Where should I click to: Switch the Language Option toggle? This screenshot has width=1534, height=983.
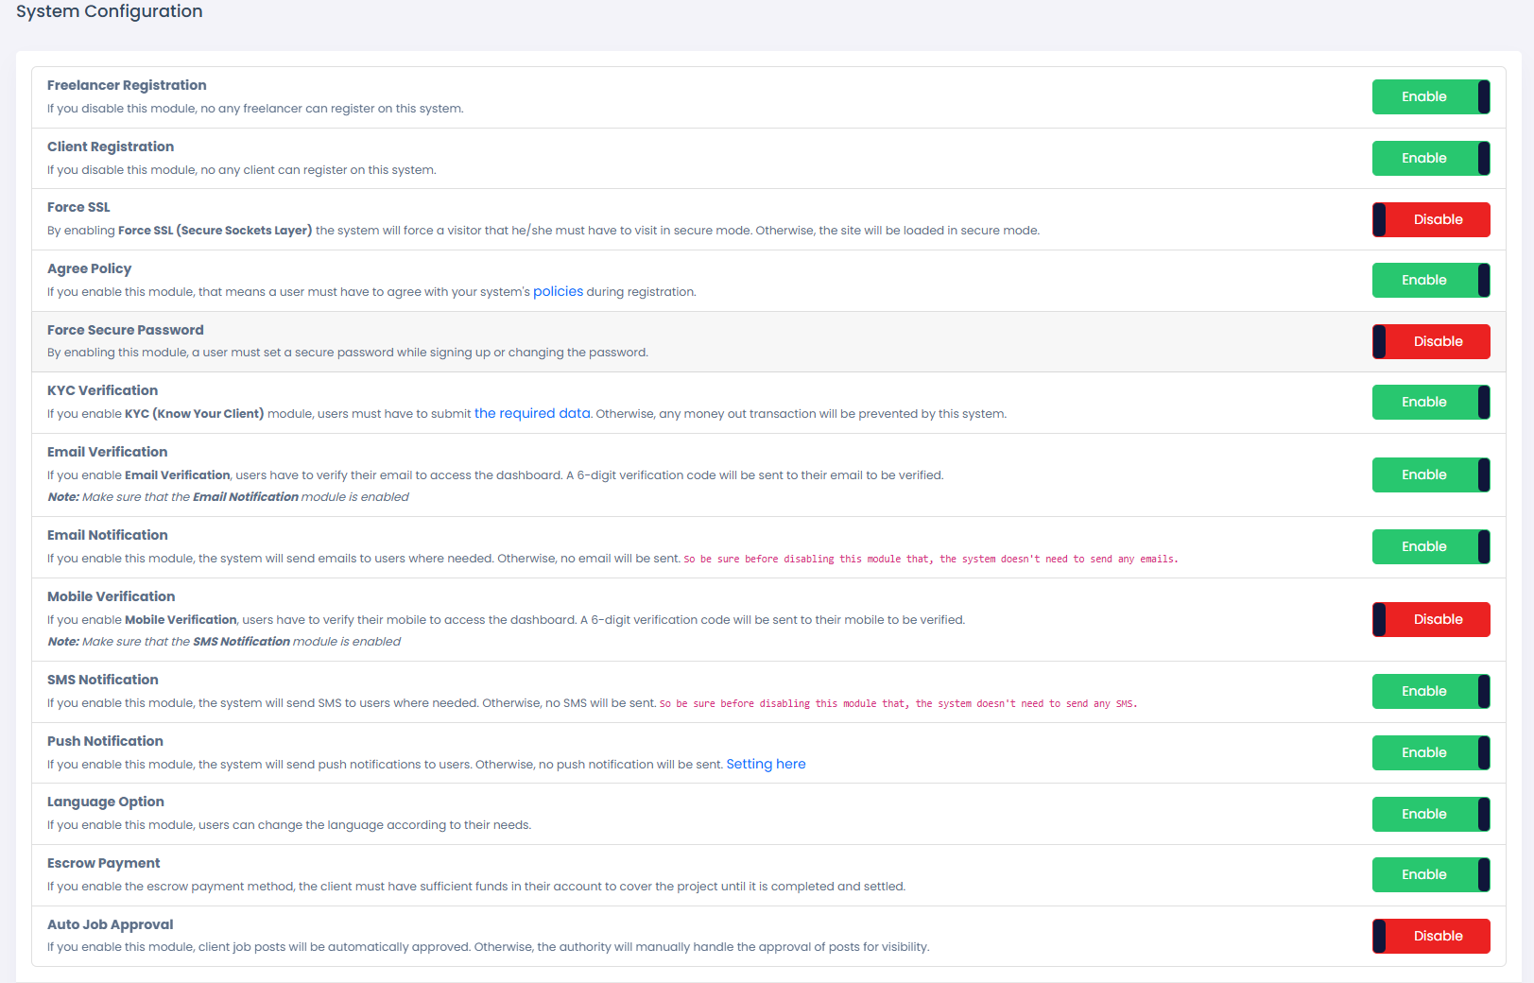pyautogui.click(x=1430, y=815)
